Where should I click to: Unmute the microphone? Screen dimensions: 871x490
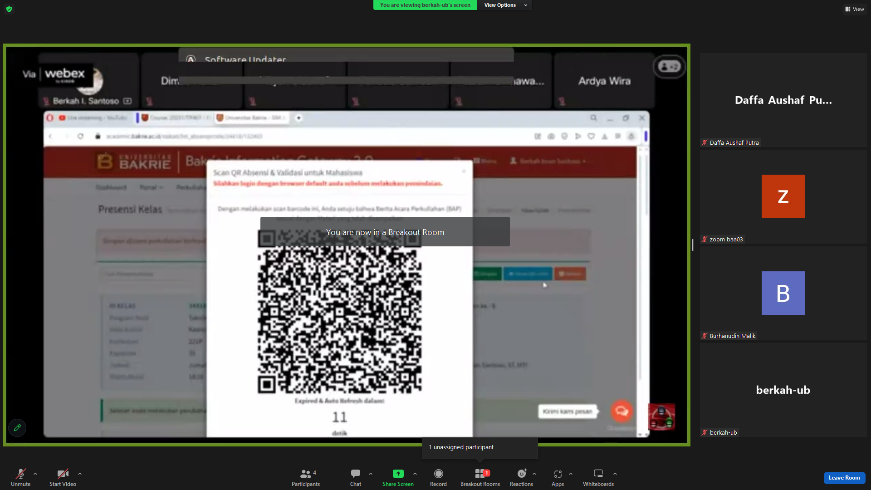coord(21,477)
